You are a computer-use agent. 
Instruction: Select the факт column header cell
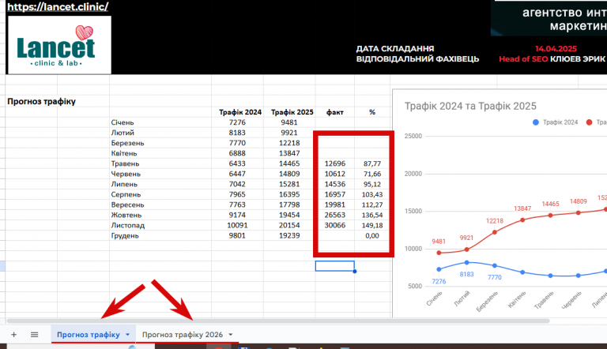[335, 112]
